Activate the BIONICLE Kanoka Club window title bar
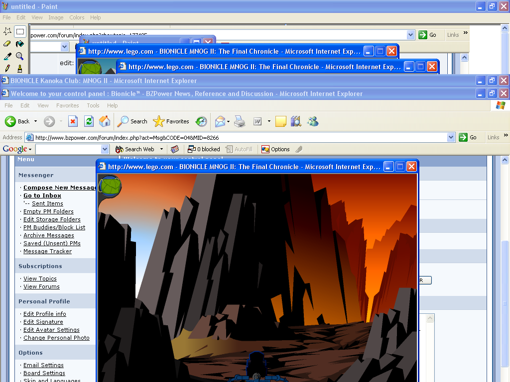Viewport: 510px width, 382px height. click(x=238, y=81)
